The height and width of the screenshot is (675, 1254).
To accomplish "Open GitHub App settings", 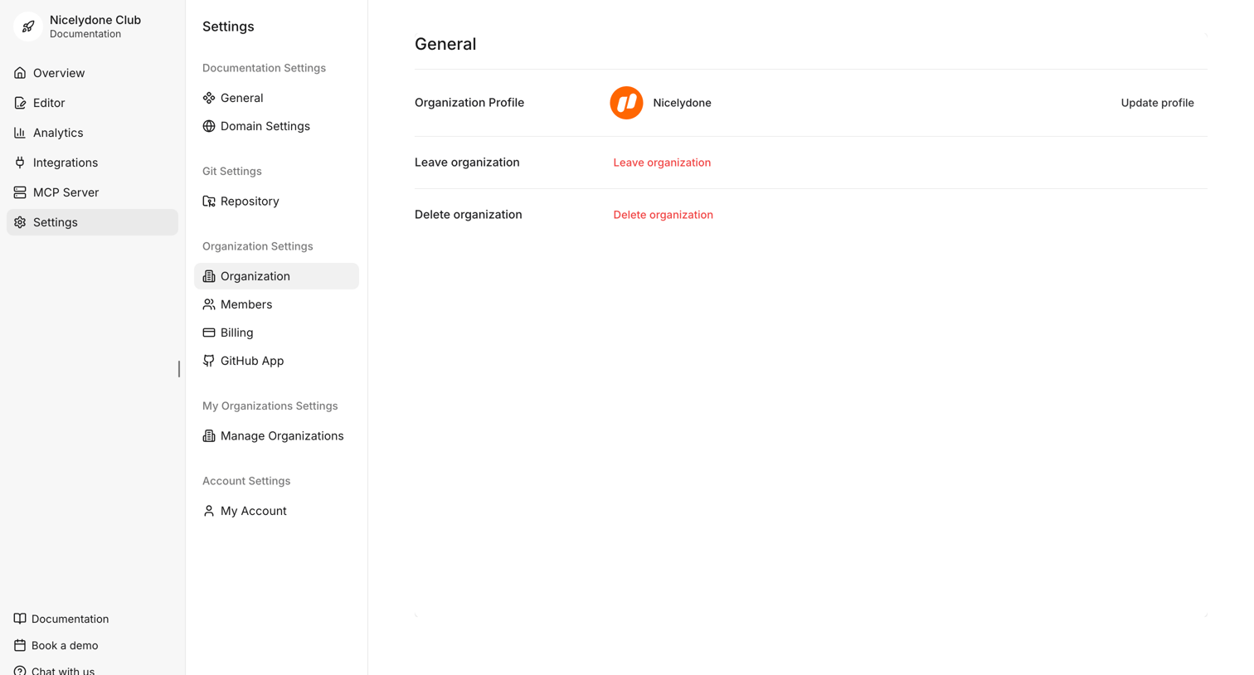I will tap(276, 361).
